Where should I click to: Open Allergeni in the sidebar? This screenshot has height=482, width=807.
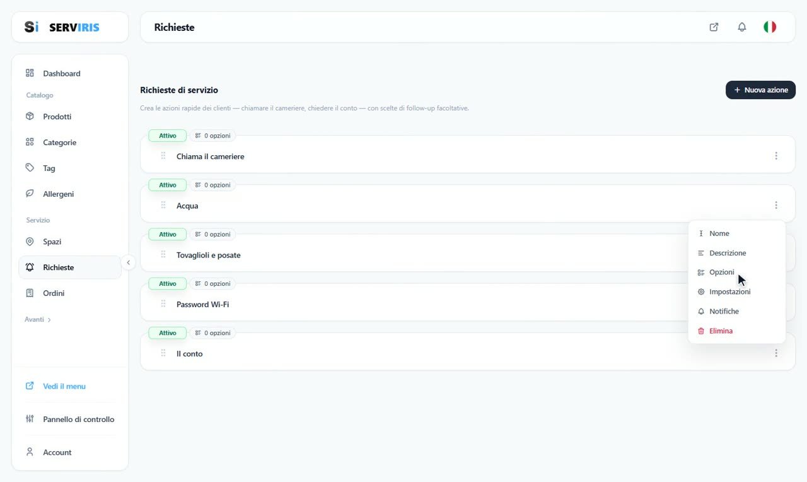pyautogui.click(x=70, y=194)
